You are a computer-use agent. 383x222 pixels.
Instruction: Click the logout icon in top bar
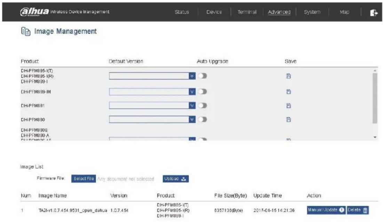coord(374,13)
